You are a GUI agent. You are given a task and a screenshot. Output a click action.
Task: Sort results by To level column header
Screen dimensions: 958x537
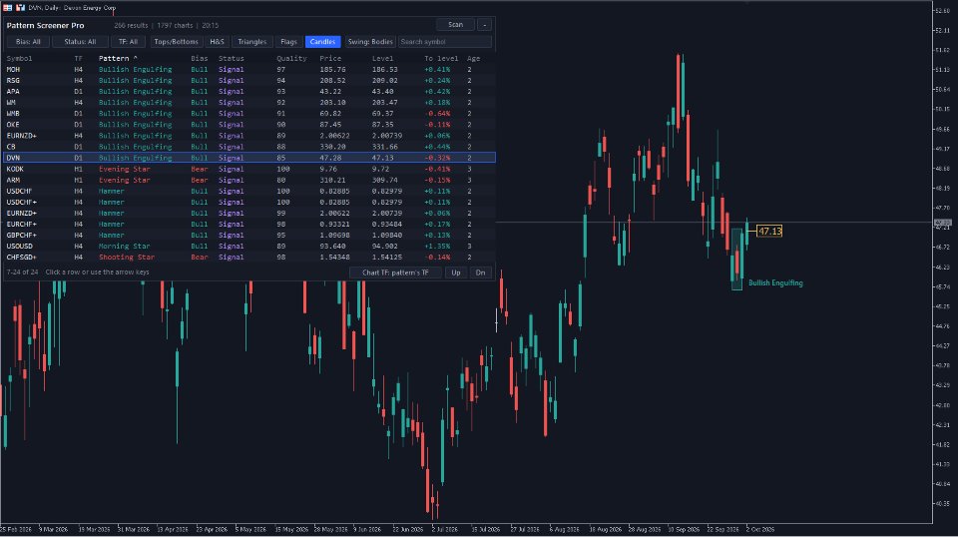pos(441,59)
